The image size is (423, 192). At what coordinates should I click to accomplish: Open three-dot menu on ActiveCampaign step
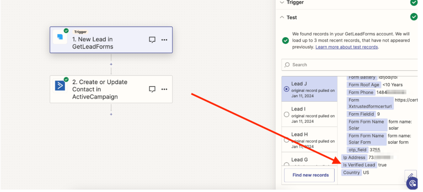tap(164, 89)
